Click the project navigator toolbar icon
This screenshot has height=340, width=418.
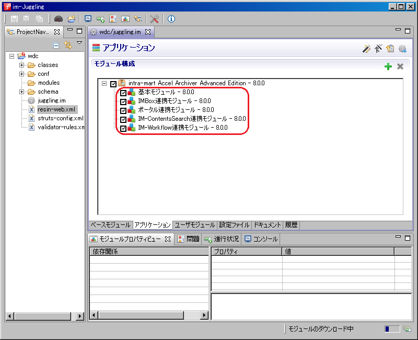click(x=138, y=19)
